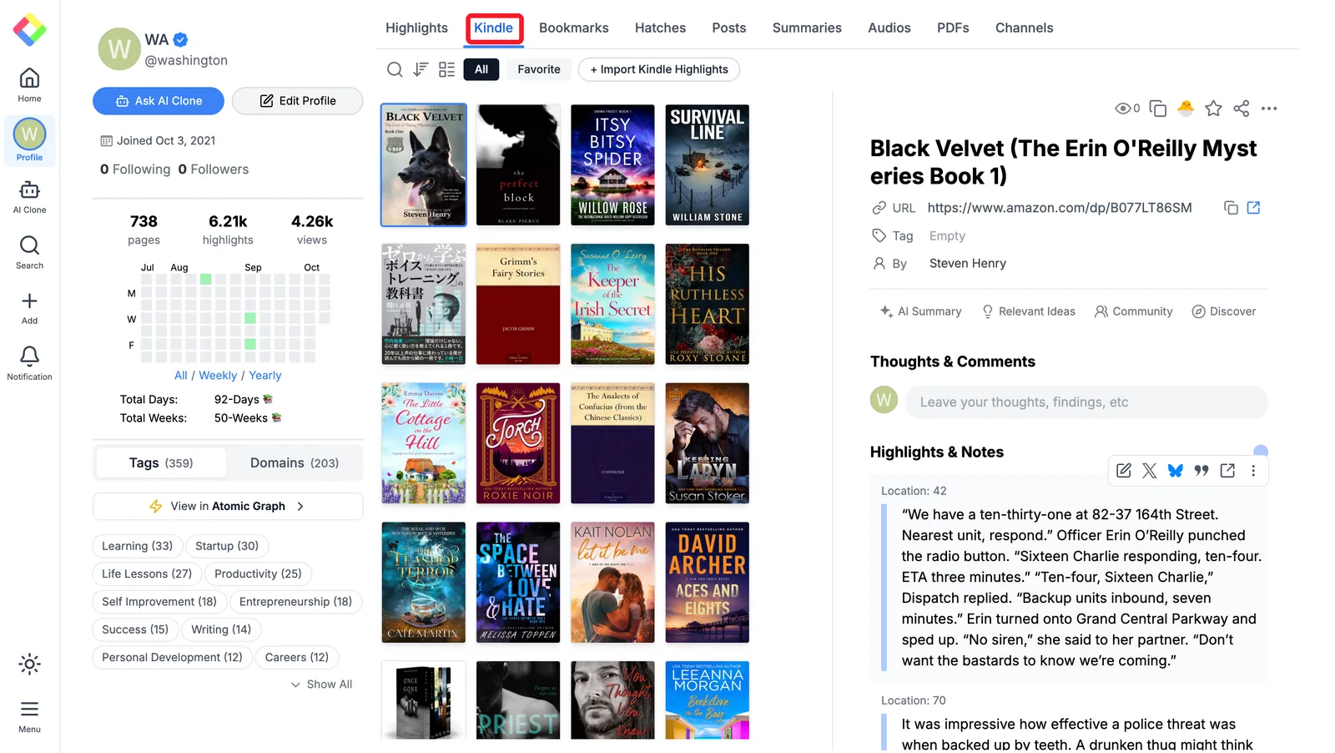Viewport: 1335px width, 753px height.
Task: Share highlight to X icon
Action: (x=1150, y=471)
